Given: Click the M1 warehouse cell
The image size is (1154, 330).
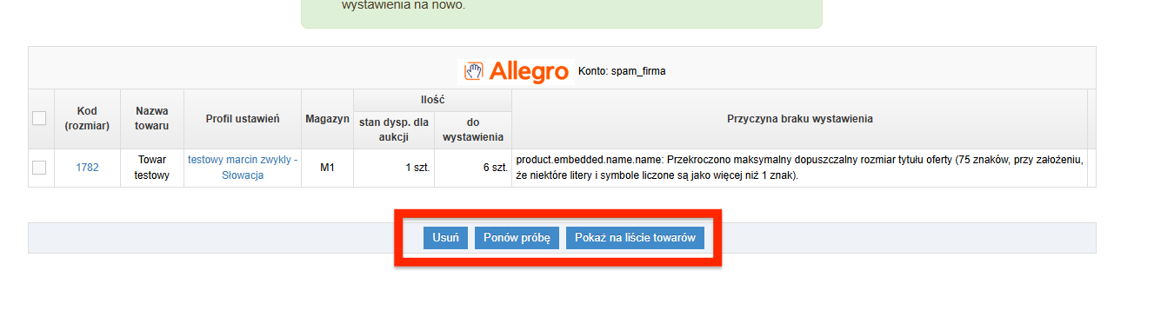Looking at the screenshot, I should [327, 168].
